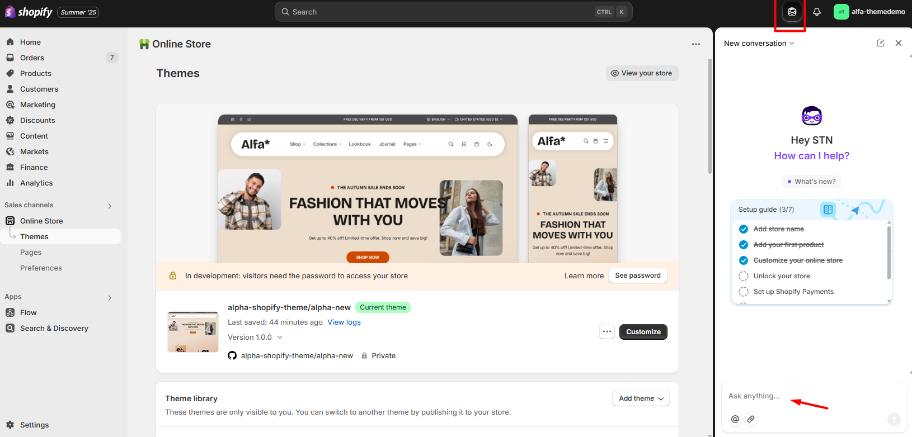Click the Content sidebar icon

click(10, 136)
